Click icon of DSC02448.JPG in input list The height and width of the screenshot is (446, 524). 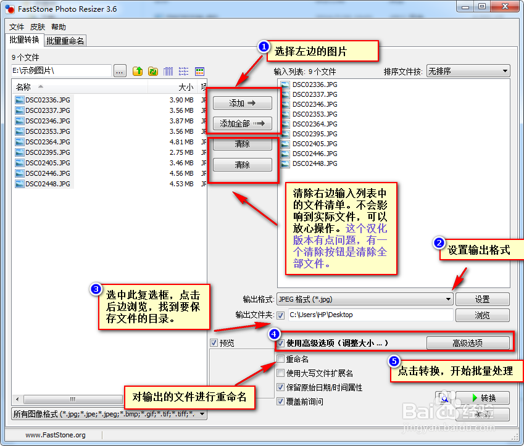pos(285,163)
